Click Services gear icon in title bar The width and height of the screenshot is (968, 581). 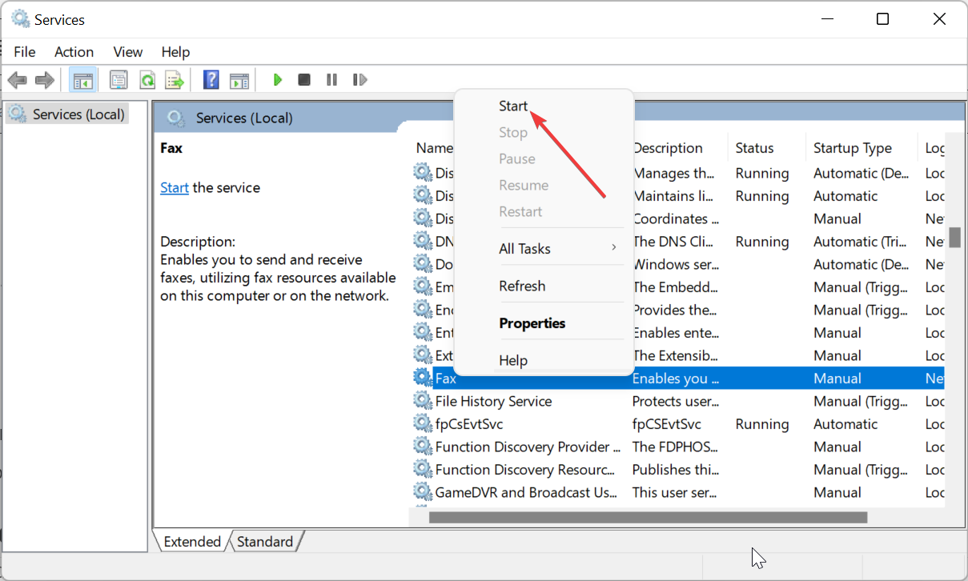pyautogui.click(x=20, y=18)
